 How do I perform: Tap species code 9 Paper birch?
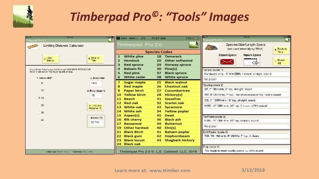135,91
